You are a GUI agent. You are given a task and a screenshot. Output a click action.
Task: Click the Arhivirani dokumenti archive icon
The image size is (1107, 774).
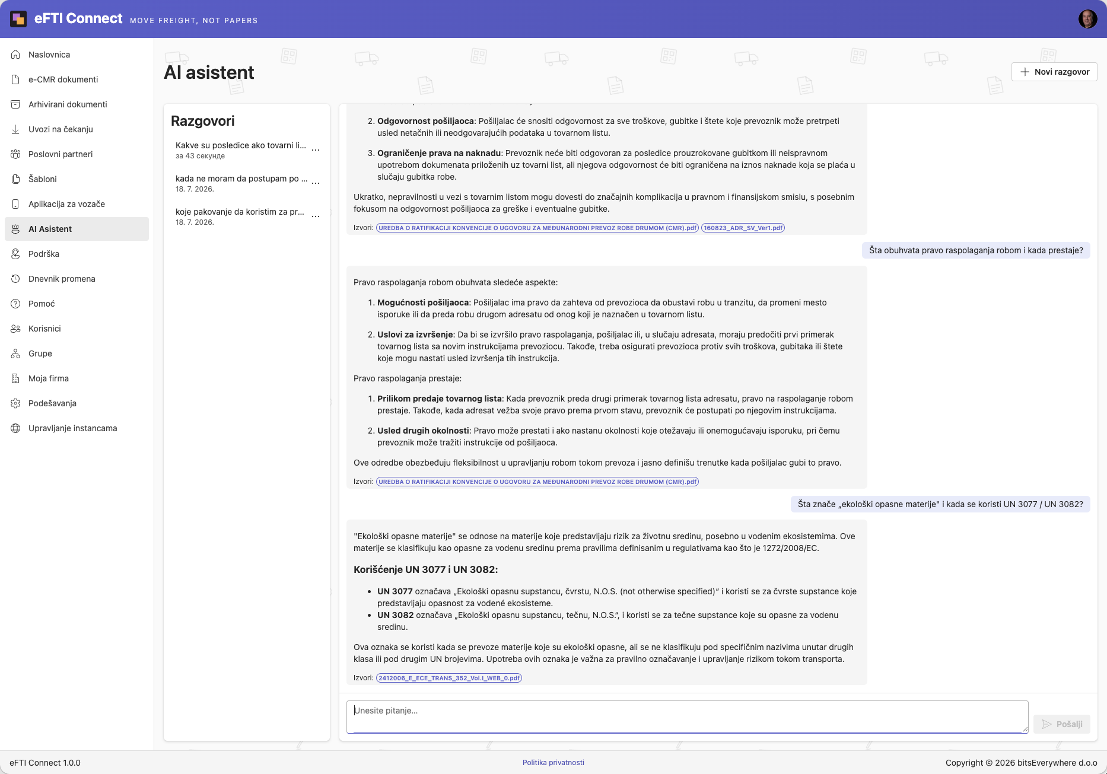coord(15,104)
